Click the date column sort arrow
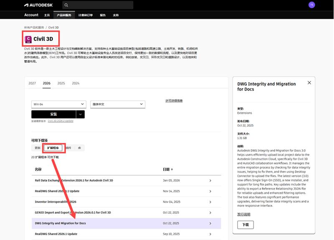The width and height of the screenshot is (334, 240). 172,170
